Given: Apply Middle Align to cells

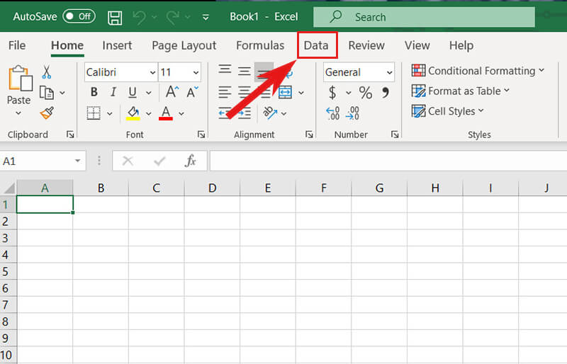Looking at the screenshot, I should click(x=245, y=71).
